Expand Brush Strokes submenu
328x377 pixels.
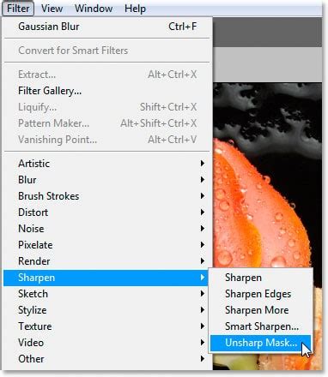tap(107, 196)
